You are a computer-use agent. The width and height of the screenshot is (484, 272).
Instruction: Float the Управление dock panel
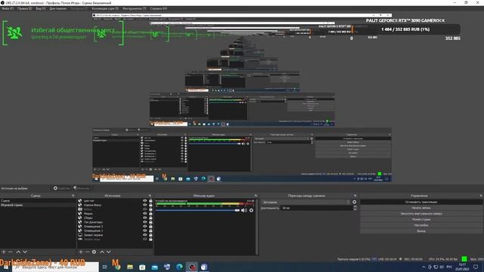click(481, 196)
